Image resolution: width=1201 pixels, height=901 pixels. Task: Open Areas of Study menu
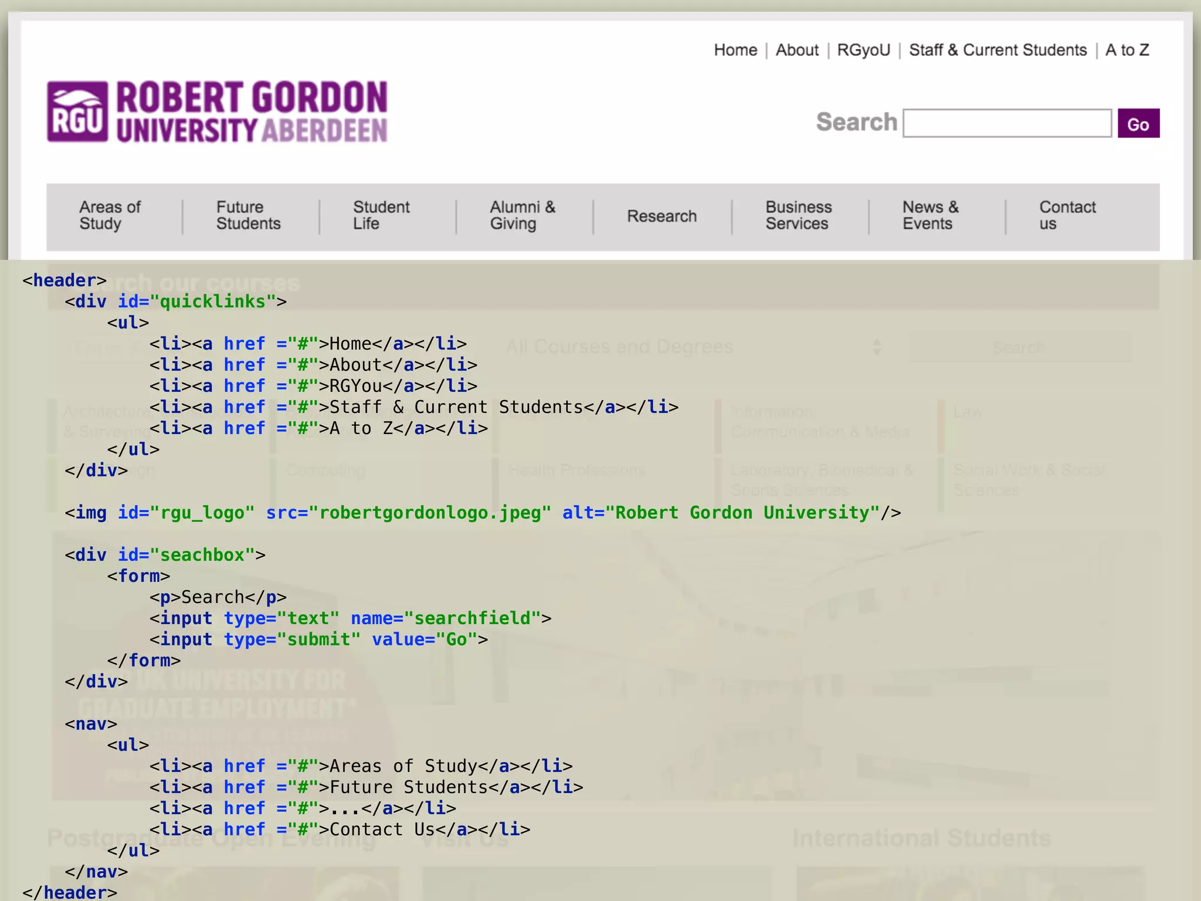(x=110, y=215)
